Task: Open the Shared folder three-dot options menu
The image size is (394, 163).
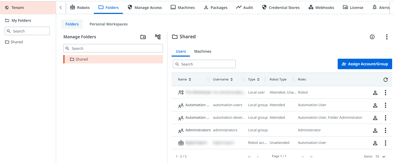Action: (387, 37)
